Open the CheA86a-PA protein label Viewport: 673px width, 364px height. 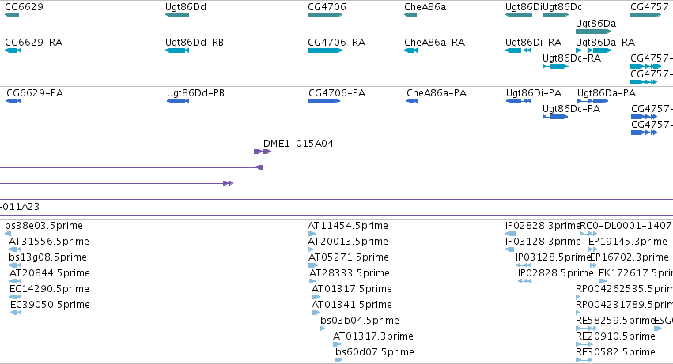pyautogui.click(x=436, y=93)
